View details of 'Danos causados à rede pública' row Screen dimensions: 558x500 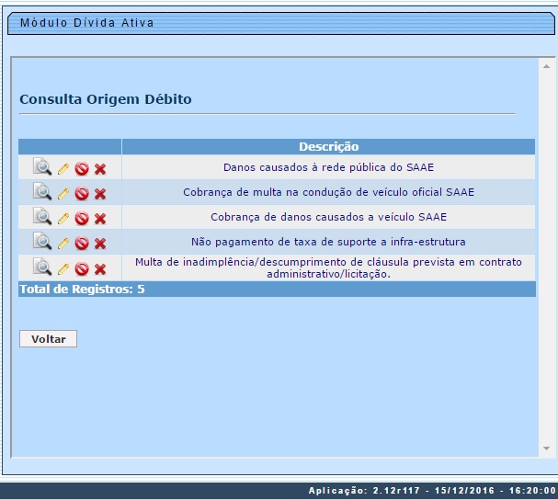tap(42, 167)
